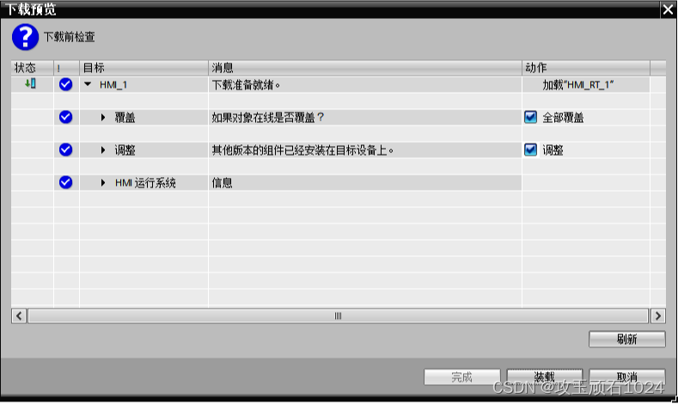This screenshot has height=404, width=678.
Task: Click the 装载 button
Action: [x=545, y=376]
